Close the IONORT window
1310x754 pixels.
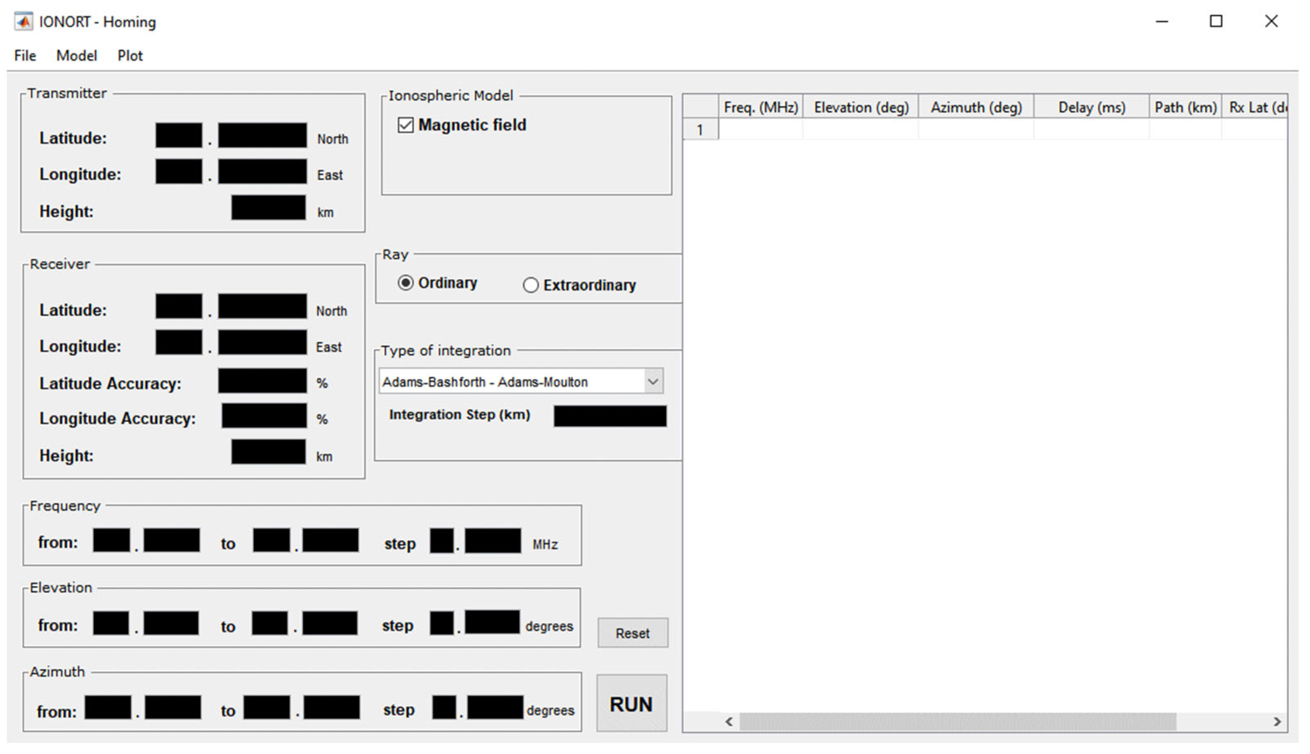click(1272, 22)
